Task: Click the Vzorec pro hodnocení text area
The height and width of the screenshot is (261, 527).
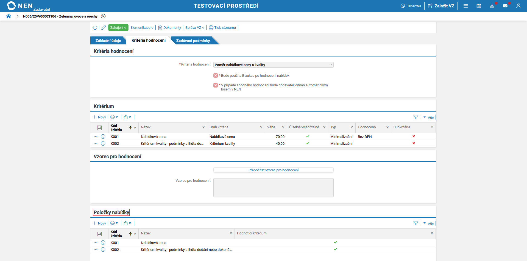Action: (273, 188)
